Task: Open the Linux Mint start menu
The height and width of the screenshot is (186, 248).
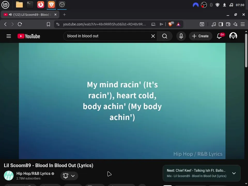Action: (5, 5)
